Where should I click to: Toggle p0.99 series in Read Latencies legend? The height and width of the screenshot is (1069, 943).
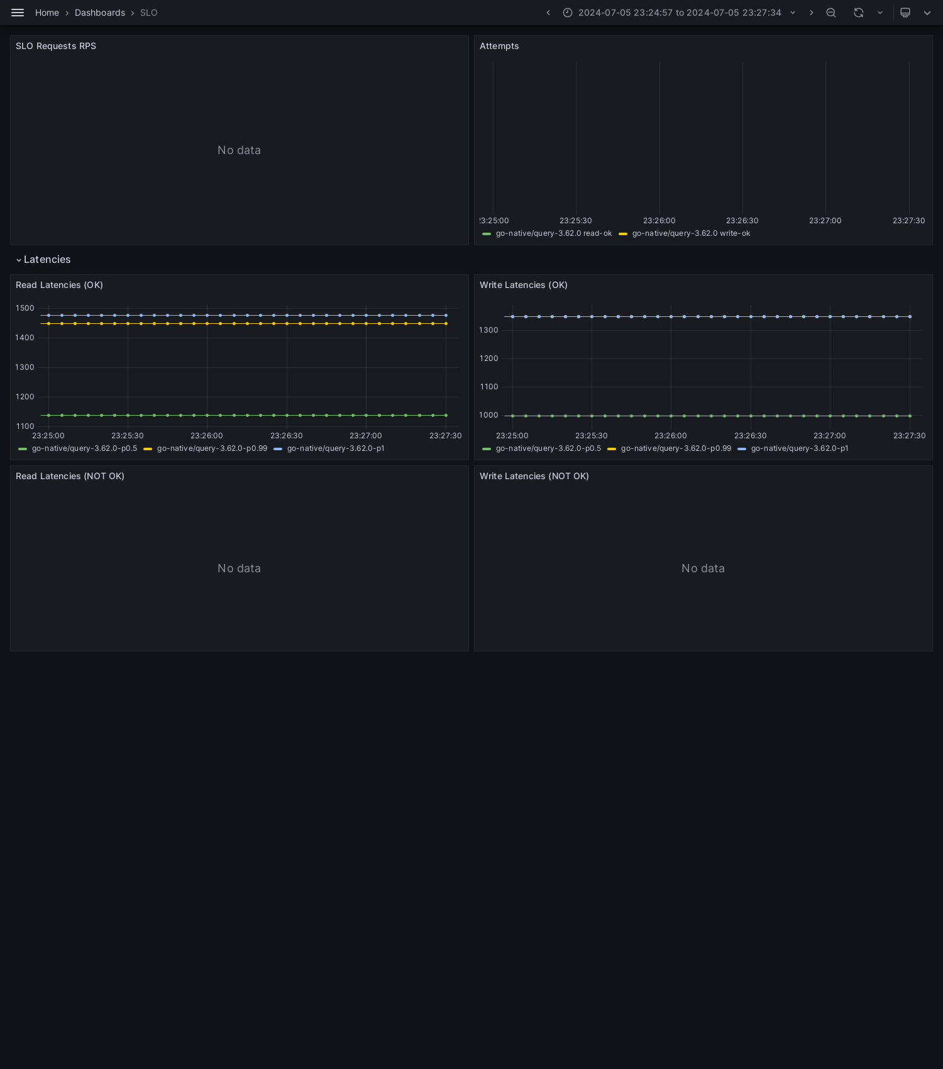click(x=212, y=448)
